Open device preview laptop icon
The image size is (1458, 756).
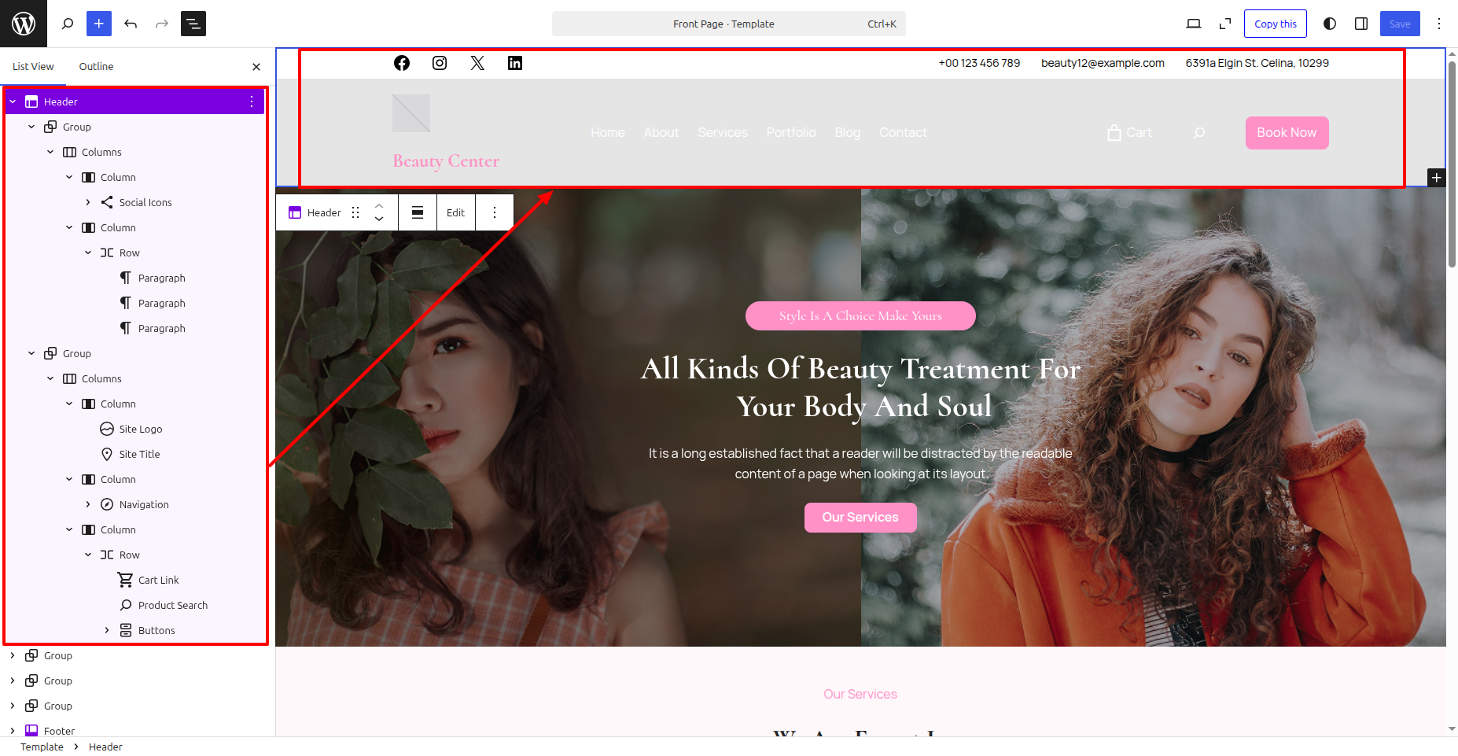point(1193,24)
